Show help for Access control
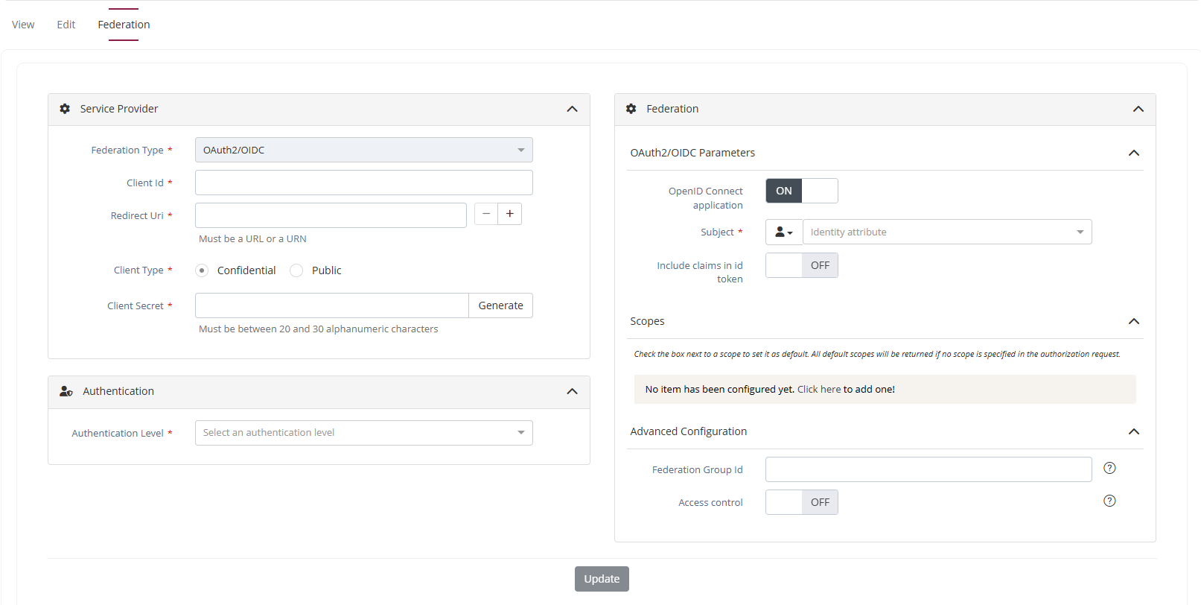This screenshot has width=1201, height=605. point(1109,501)
